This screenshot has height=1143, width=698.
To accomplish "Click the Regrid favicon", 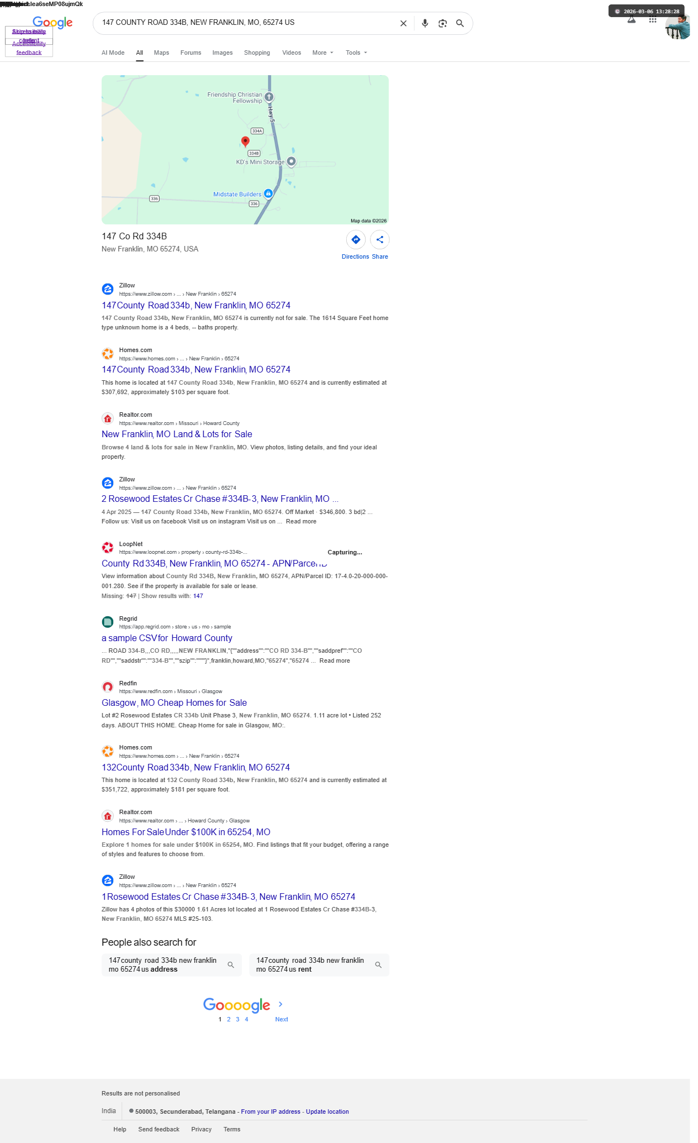I will 108,622.
